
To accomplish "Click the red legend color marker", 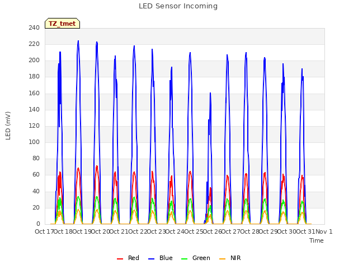I will [120, 259].
